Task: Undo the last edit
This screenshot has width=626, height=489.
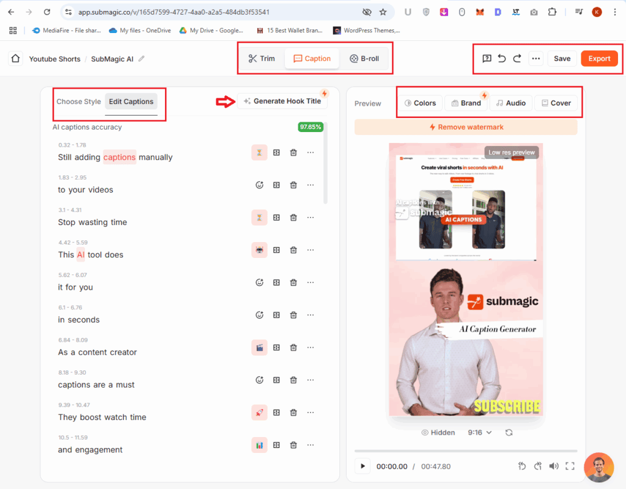Action: pos(502,59)
